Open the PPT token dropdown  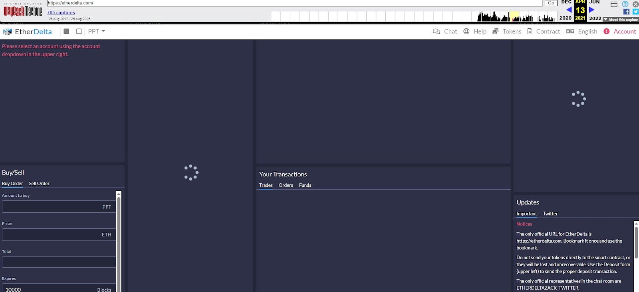click(96, 31)
